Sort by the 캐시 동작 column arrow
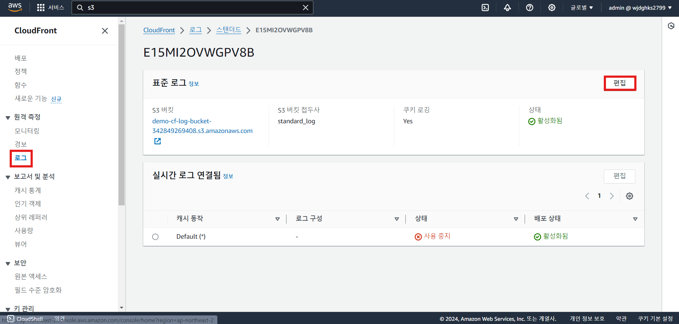The height and width of the screenshot is (324, 679). click(x=278, y=219)
